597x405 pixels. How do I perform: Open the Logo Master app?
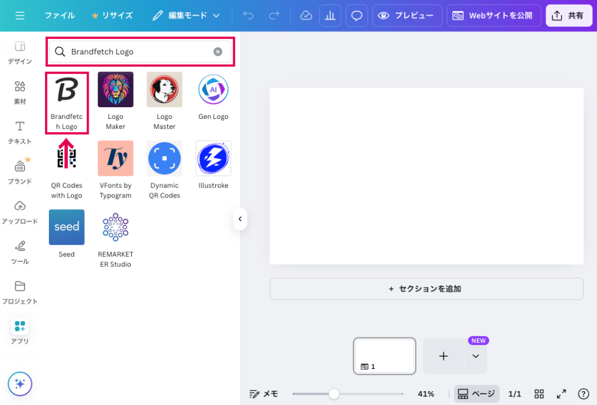tap(164, 101)
